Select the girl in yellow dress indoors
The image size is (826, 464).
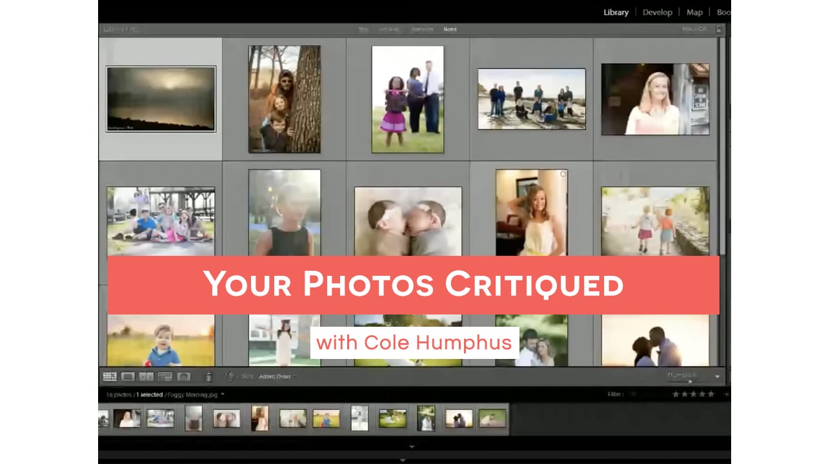point(532,213)
